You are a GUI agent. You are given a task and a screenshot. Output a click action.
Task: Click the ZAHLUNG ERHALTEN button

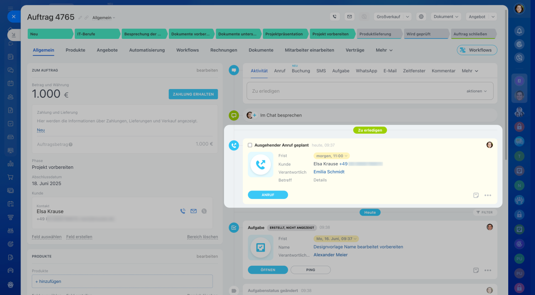coord(193,94)
